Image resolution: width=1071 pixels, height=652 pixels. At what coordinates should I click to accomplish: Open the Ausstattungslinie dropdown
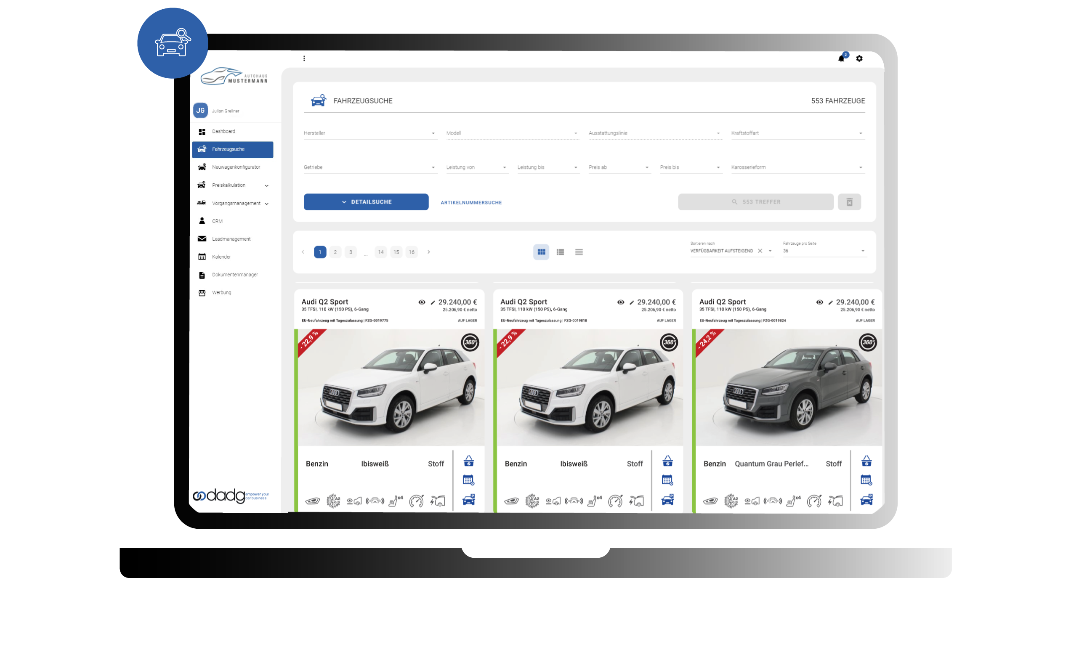655,133
